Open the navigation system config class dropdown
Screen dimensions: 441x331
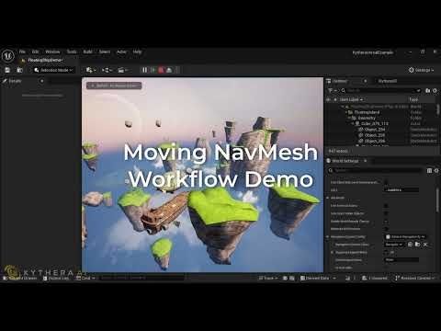click(x=405, y=236)
